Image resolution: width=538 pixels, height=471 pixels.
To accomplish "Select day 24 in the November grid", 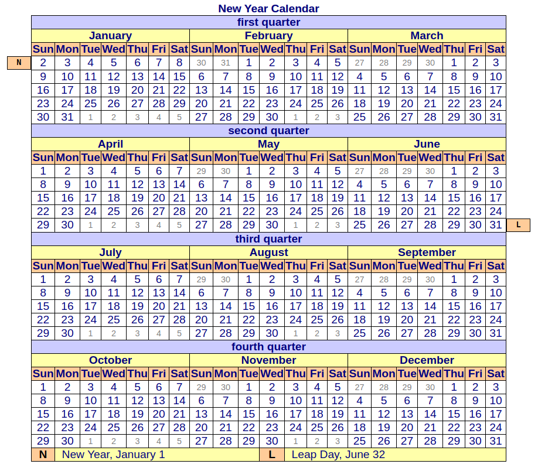I will [295, 428].
